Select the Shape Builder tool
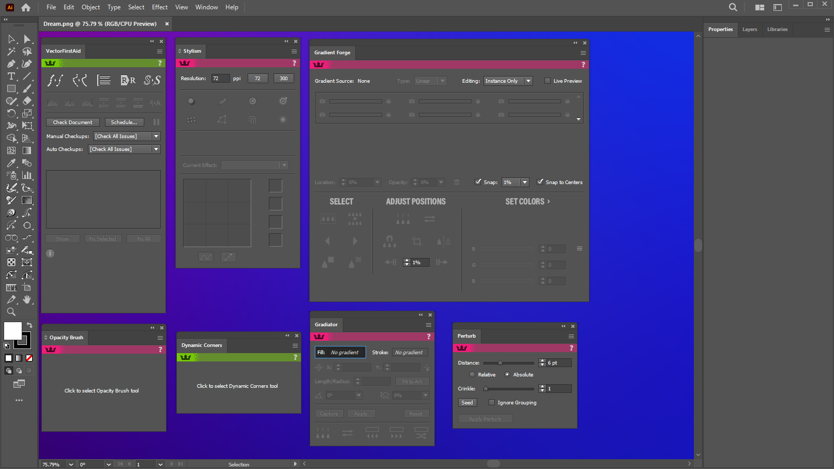The height and width of the screenshot is (469, 834). click(x=11, y=139)
